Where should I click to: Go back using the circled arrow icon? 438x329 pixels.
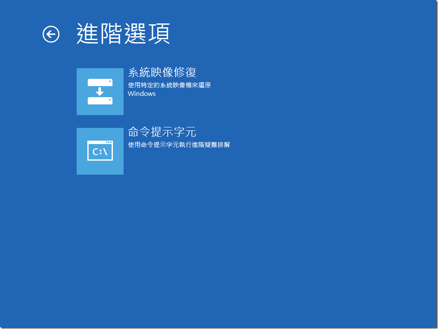(51, 35)
